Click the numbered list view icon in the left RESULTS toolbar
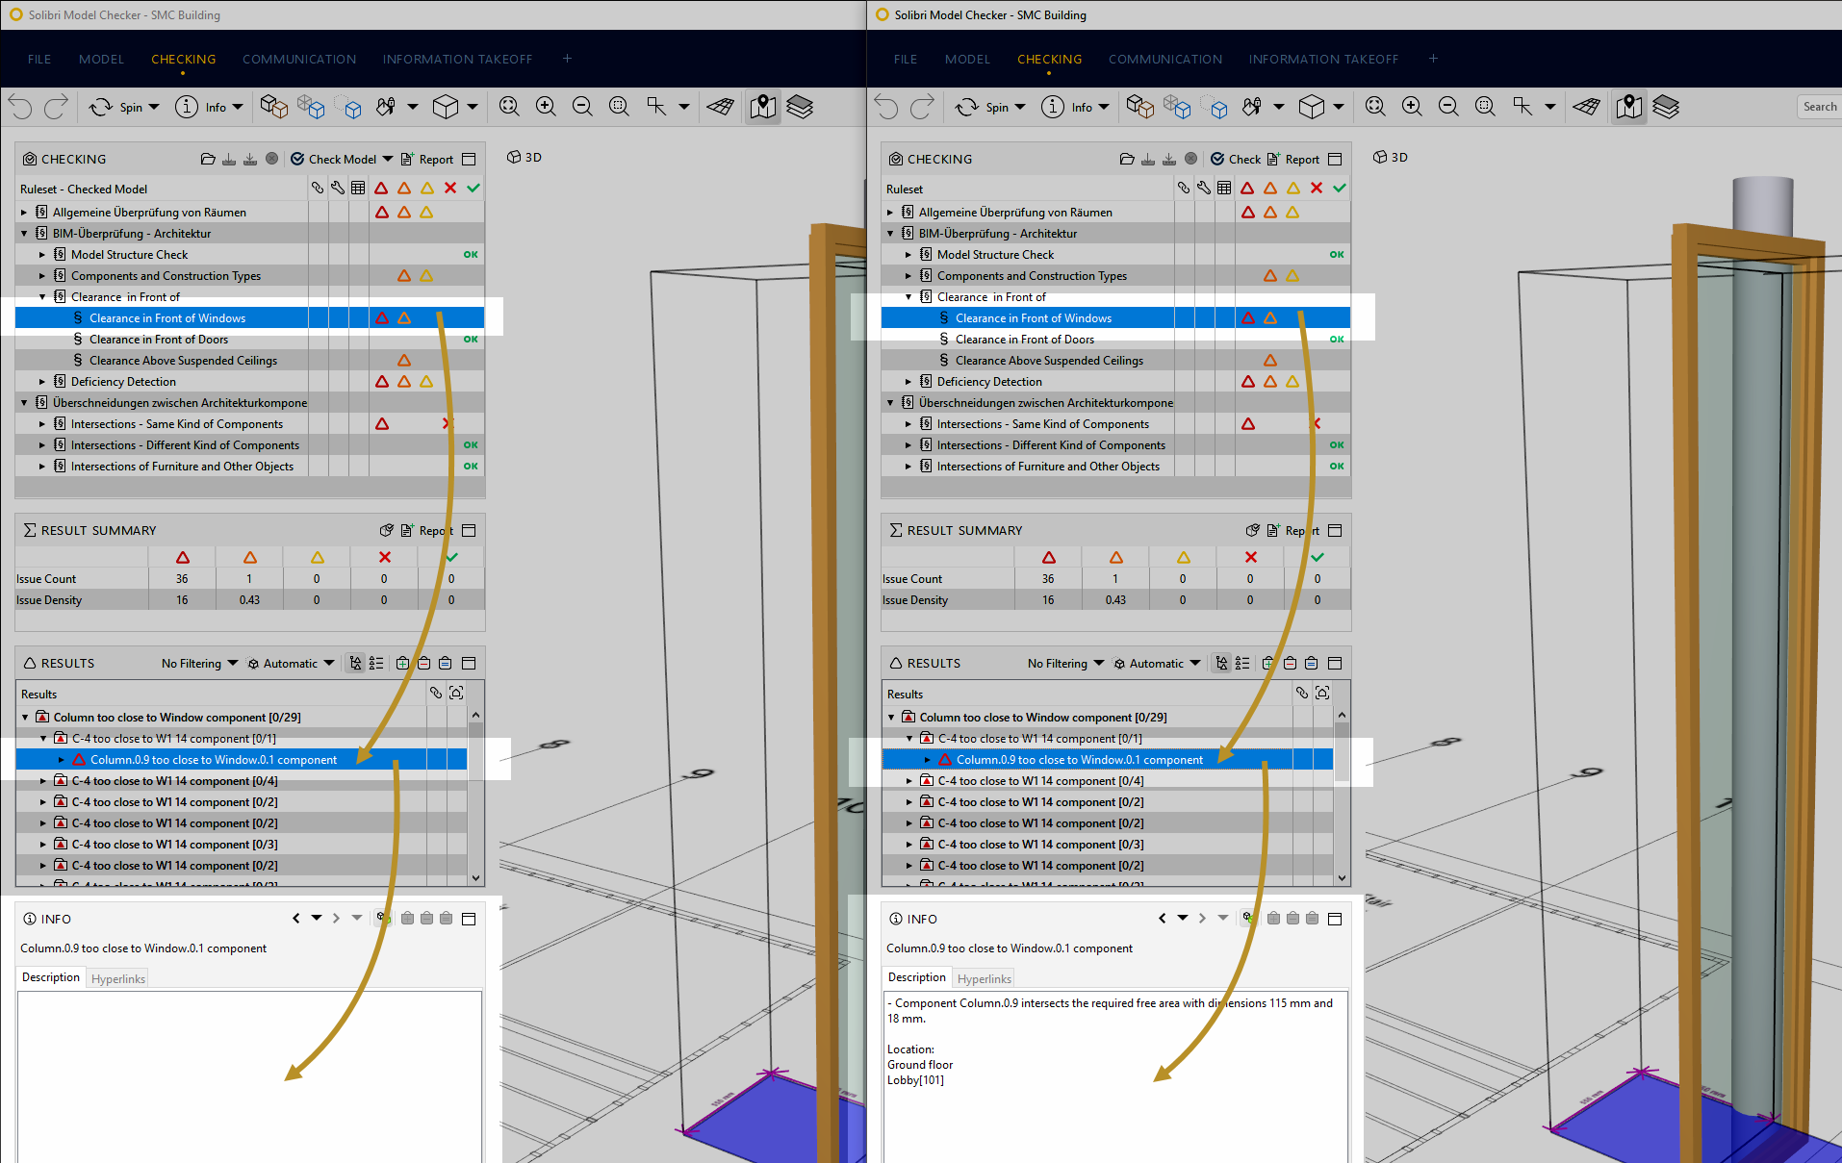This screenshot has height=1163, width=1842. tap(376, 663)
